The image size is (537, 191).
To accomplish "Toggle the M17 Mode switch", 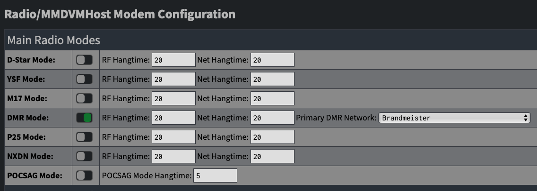I will pos(85,98).
